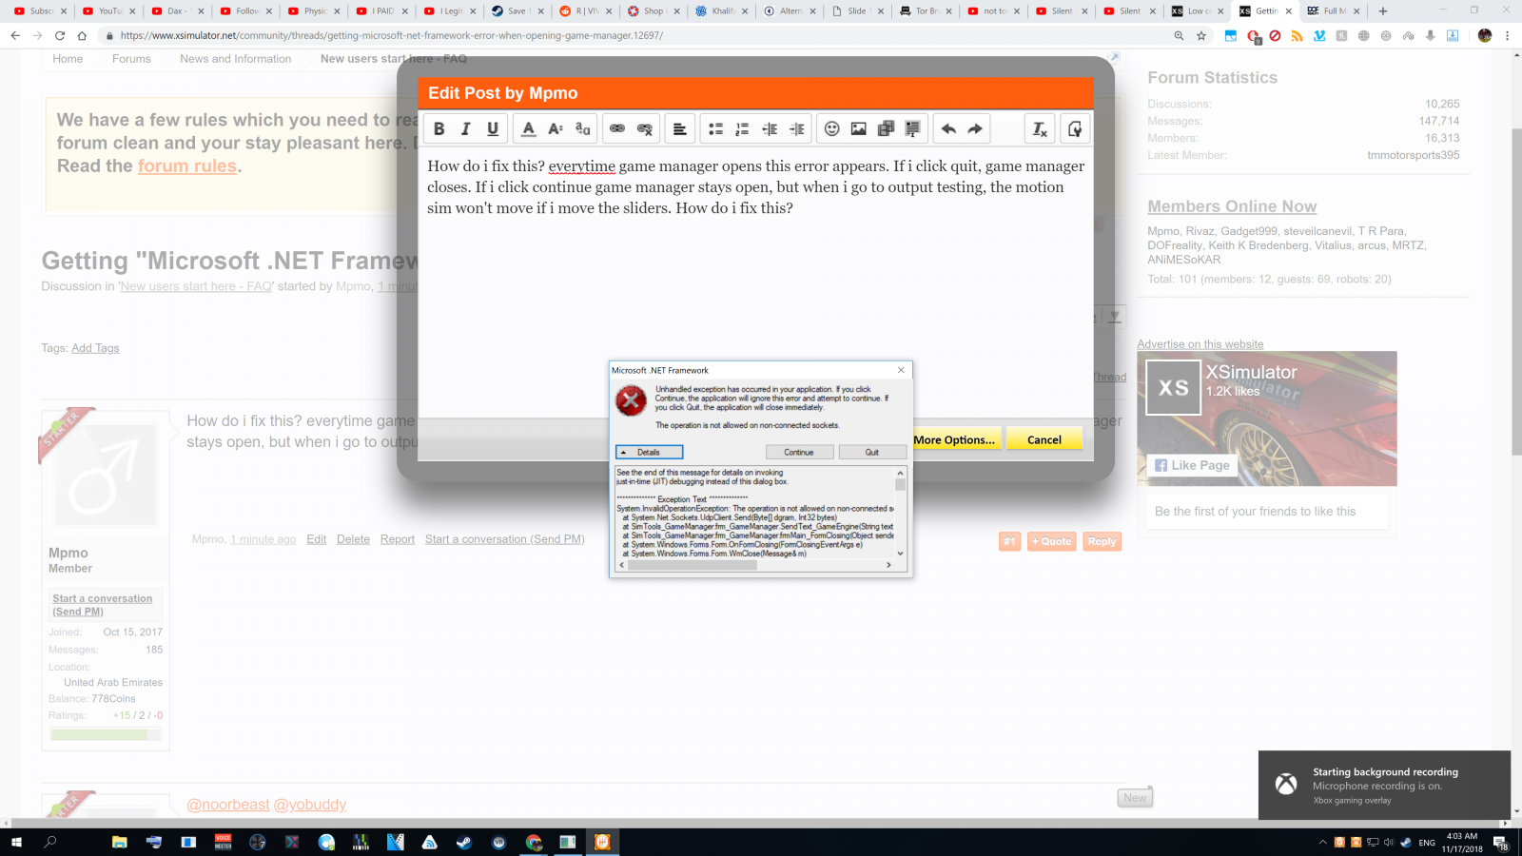Image resolution: width=1522 pixels, height=856 pixels.
Task: Open the special insert options icon
Action: [913, 129]
